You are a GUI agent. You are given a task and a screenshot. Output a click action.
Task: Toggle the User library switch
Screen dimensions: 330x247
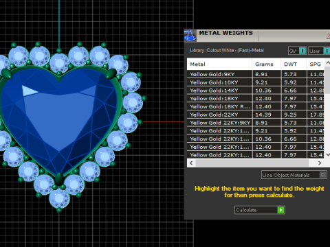[319, 51]
